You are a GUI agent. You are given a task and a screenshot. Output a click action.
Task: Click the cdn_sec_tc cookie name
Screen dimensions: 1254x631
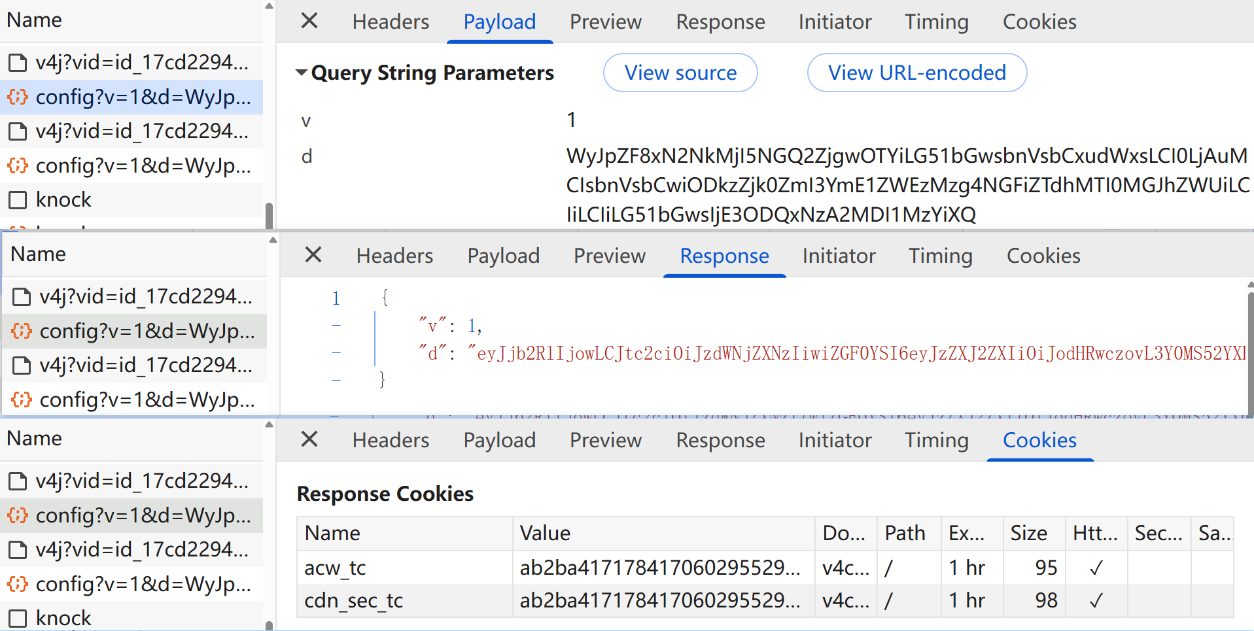pos(354,600)
